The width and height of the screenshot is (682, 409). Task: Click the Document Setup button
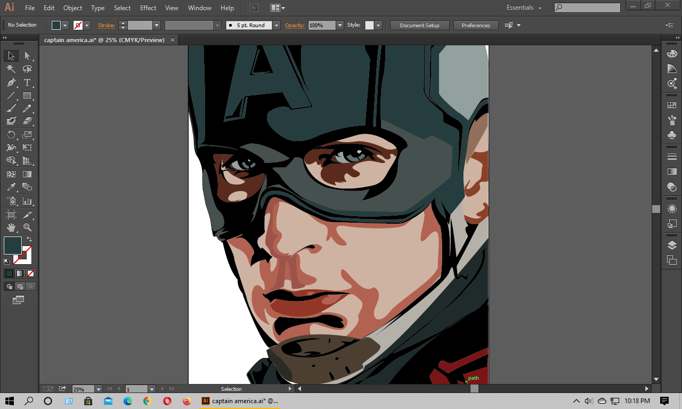pyautogui.click(x=420, y=25)
